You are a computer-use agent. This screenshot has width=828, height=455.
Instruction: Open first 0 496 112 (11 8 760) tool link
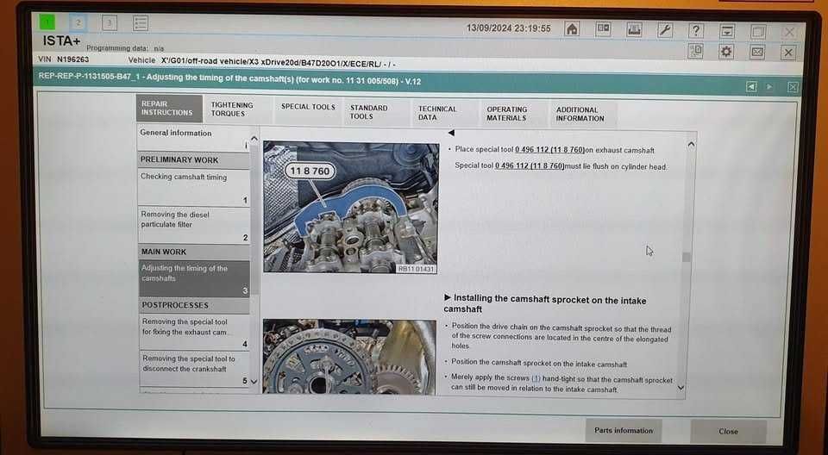pyautogui.click(x=549, y=150)
